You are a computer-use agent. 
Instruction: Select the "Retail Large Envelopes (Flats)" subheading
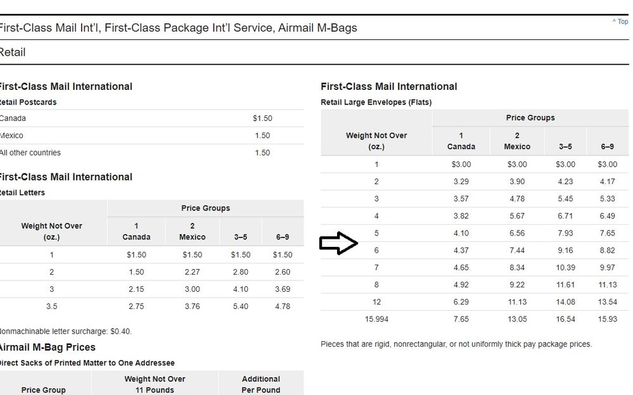(x=376, y=102)
